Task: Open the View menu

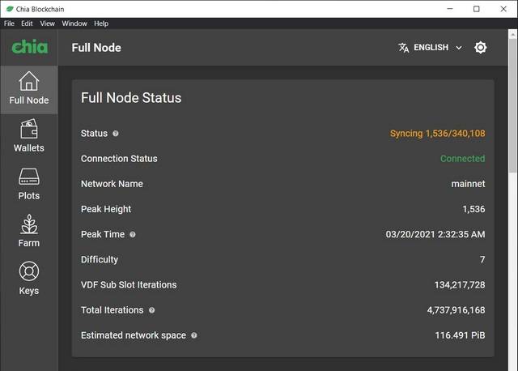Action: click(x=48, y=23)
